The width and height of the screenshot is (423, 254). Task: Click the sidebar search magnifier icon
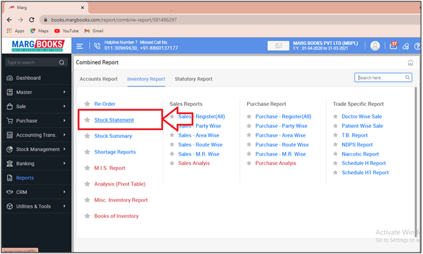[x=62, y=62]
